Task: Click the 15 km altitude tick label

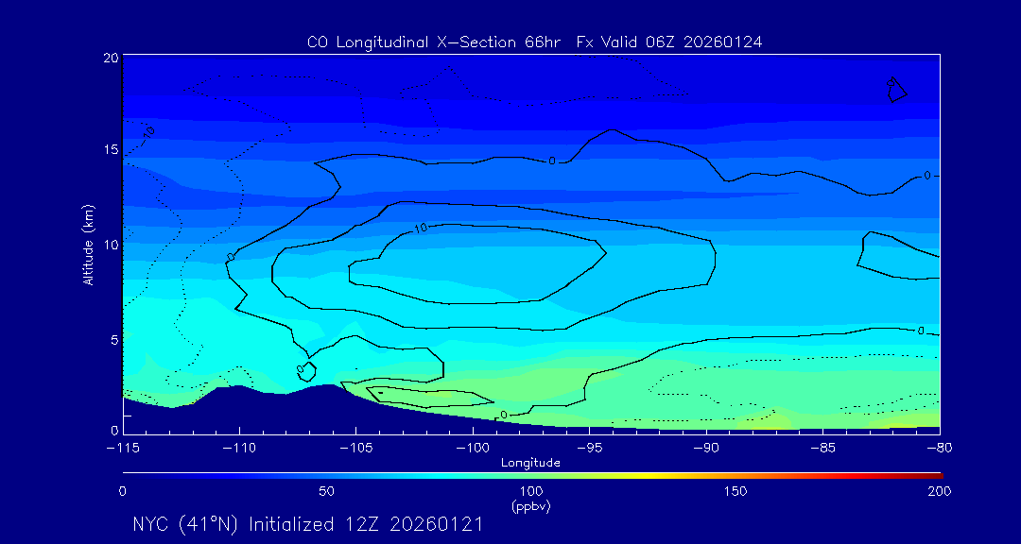Action: coord(110,150)
